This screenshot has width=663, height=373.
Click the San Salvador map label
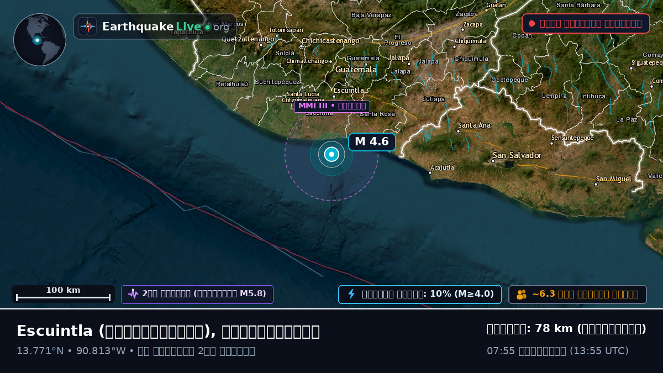(517, 155)
